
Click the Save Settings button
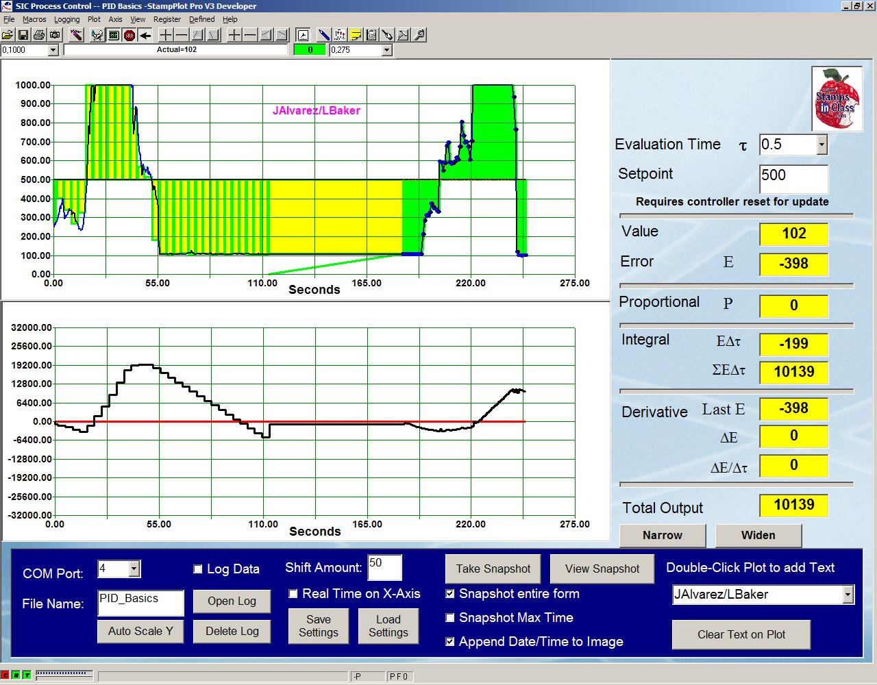click(x=319, y=625)
